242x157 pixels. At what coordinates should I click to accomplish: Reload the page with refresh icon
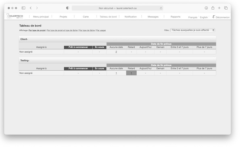tap(161, 8)
